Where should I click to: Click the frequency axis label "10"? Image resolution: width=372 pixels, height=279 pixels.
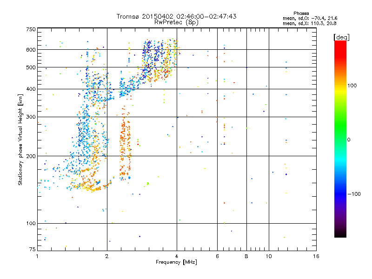tap(269, 256)
